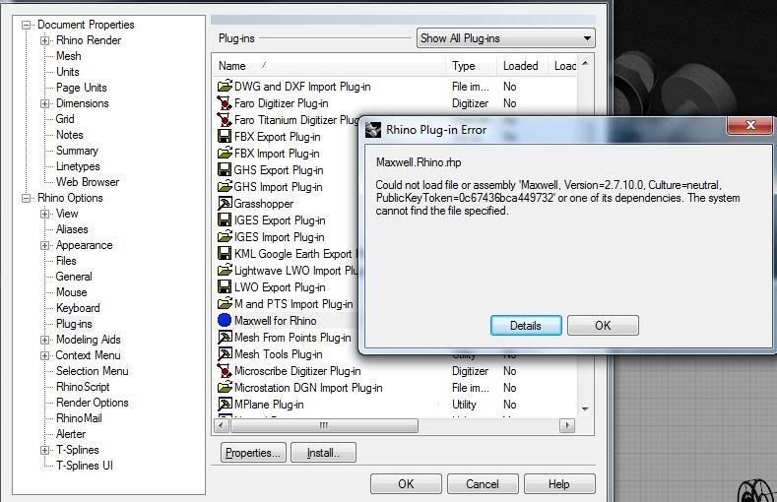The height and width of the screenshot is (502, 777).
Task: Click the Mesh From Points Plug-in icon
Action: (x=225, y=338)
